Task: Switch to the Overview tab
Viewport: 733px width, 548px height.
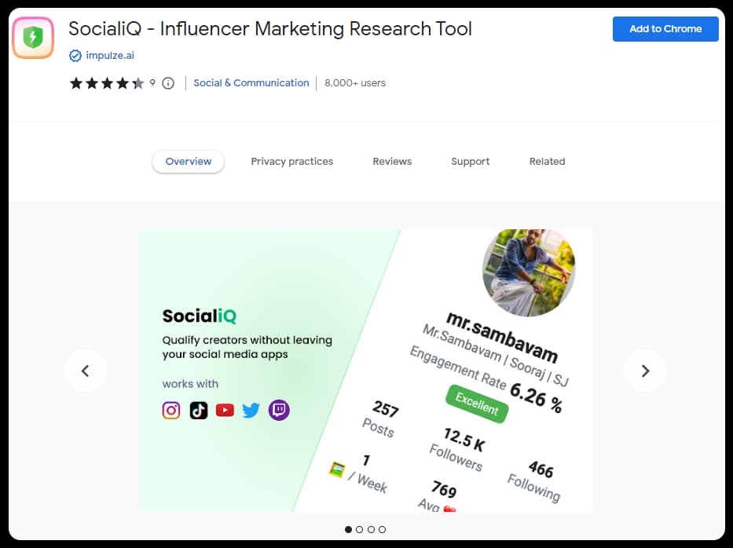Action: pyautogui.click(x=189, y=162)
